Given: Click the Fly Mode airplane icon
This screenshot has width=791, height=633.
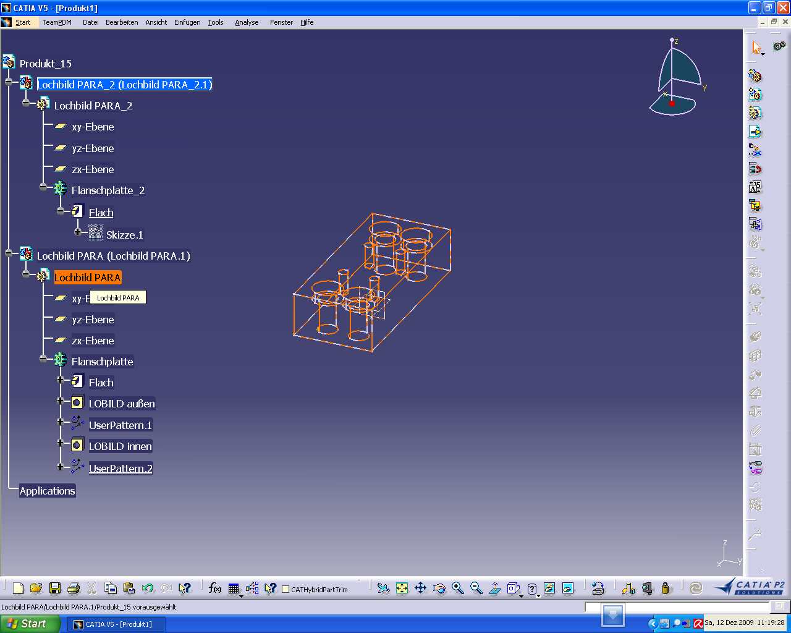Looking at the screenshot, I should pyautogui.click(x=383, y=588).
